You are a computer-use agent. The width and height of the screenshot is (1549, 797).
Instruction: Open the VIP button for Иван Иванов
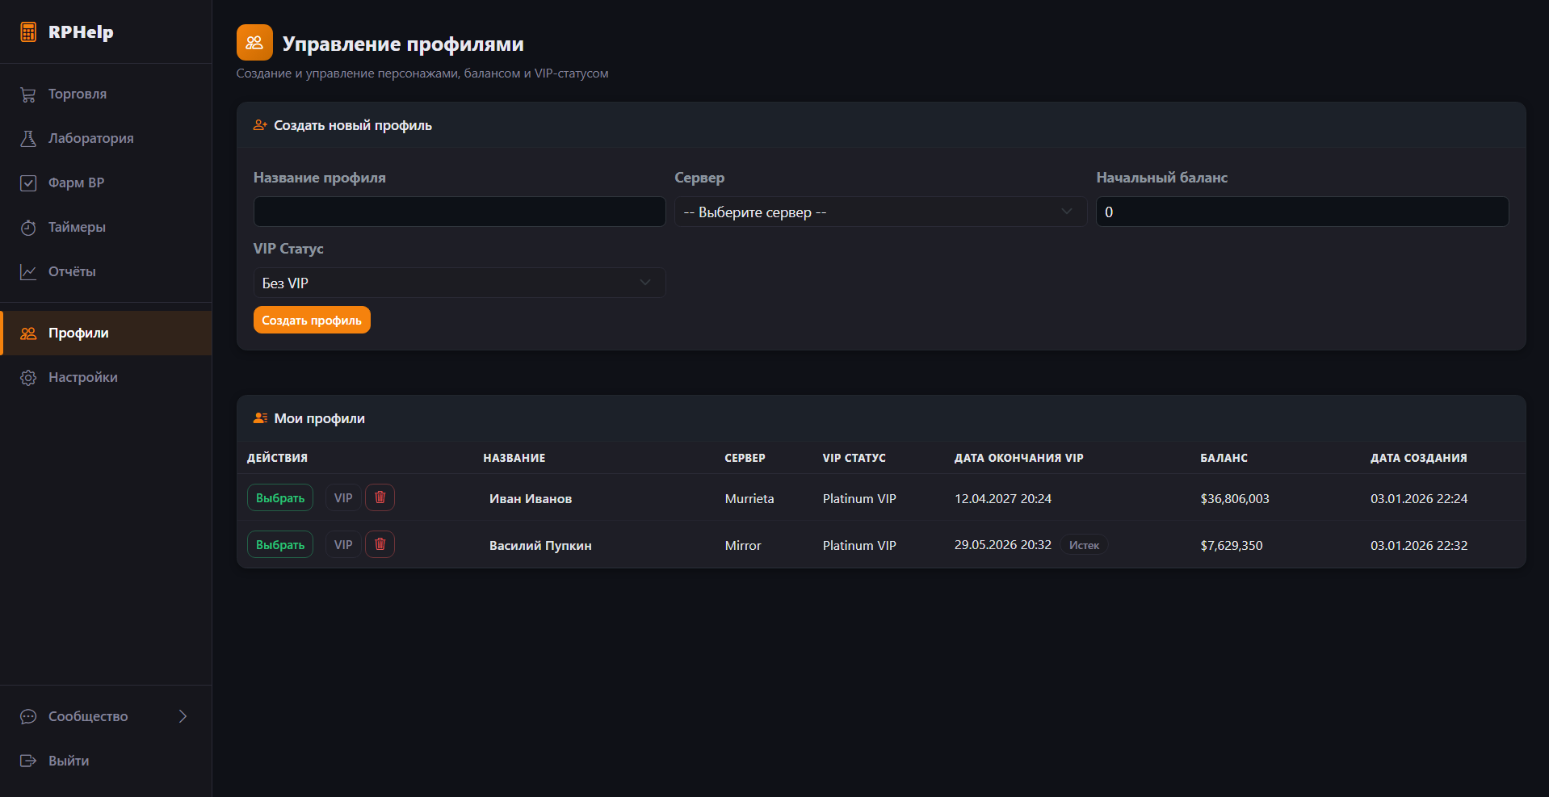click(x=343, y=497)
